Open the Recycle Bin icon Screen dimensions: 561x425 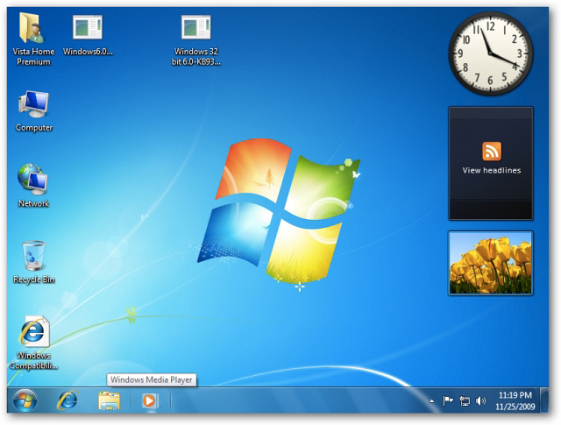point(34,255)
